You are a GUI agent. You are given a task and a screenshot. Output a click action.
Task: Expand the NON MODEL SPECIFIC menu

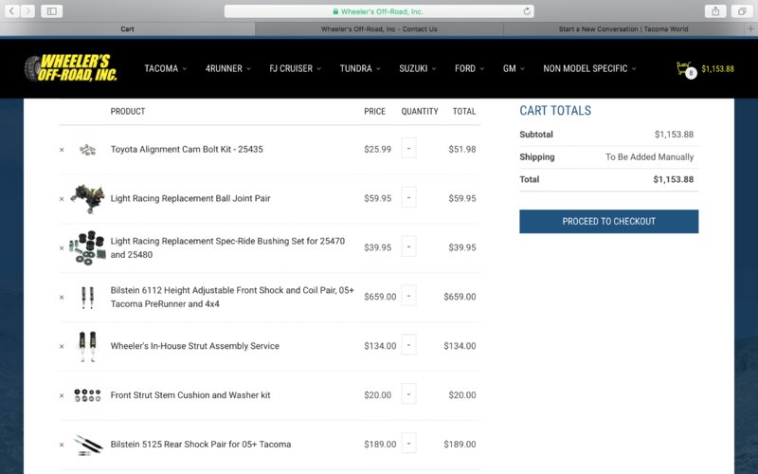589,68
